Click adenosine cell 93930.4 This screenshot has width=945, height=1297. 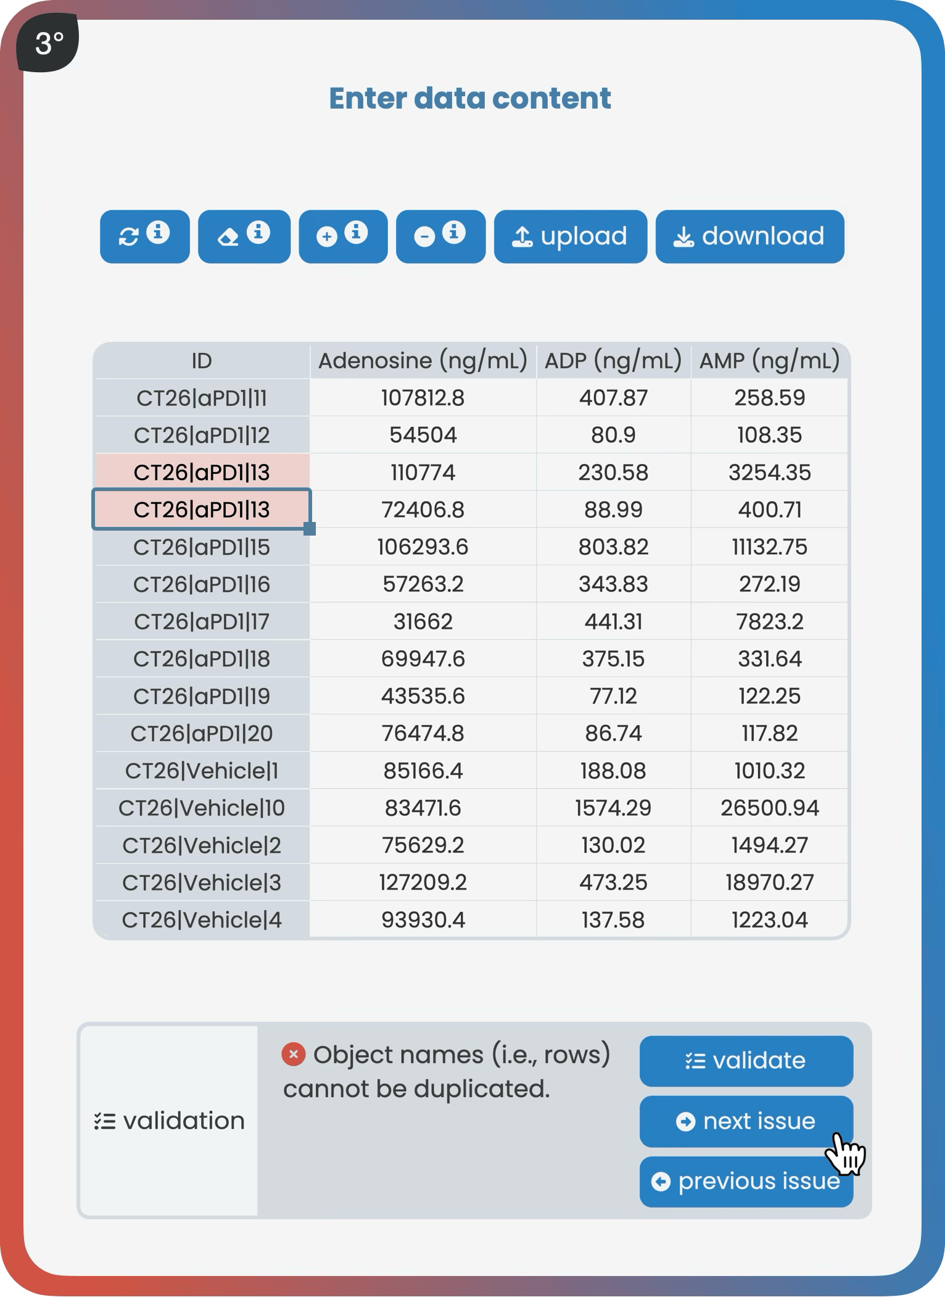[423, 920]
